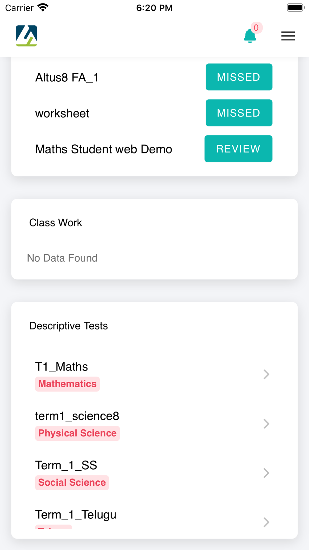Expand the Term_1_SS chevron arrow
This screenshot has height=550, width=309.
(x=266, y=473)
